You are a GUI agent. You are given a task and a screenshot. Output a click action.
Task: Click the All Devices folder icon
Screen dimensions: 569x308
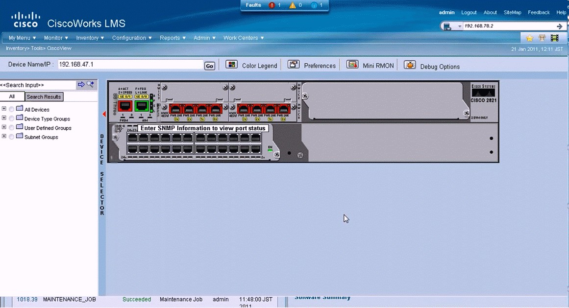coord(20,109)
